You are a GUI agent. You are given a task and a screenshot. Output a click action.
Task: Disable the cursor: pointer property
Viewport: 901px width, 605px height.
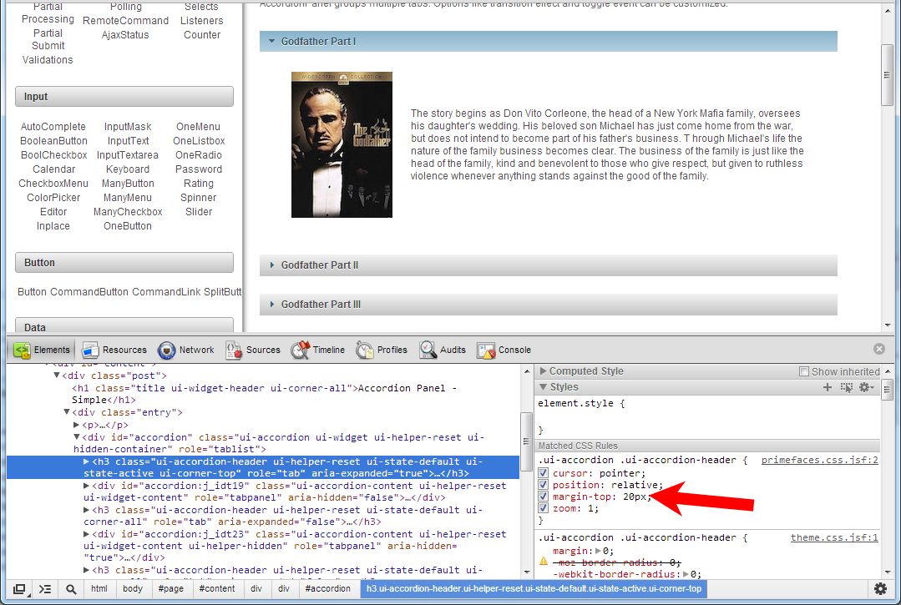[543, 473]
